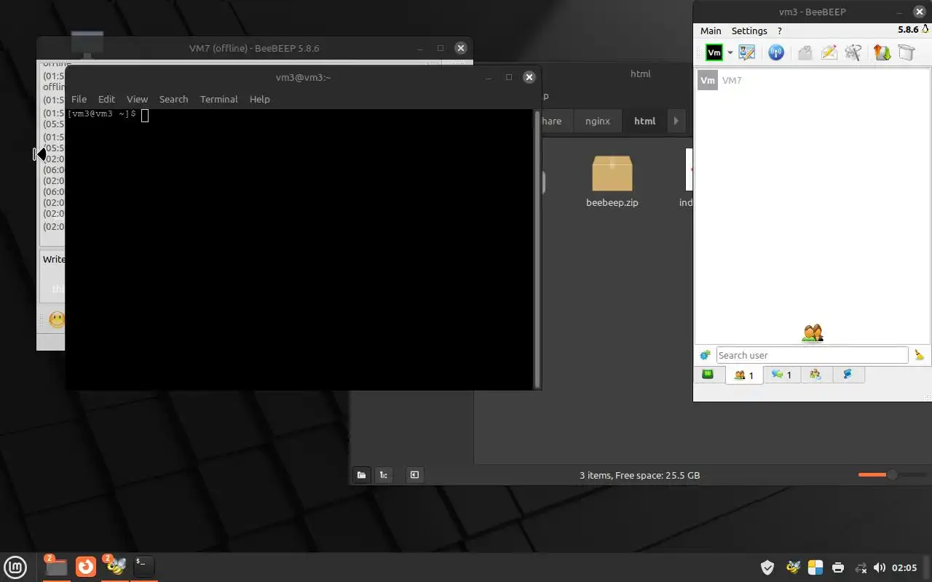The height and width of the screenshot is (582, 932).
Task: Switch to the green screen tab in BeeBEEP
Action: point(708,375)
